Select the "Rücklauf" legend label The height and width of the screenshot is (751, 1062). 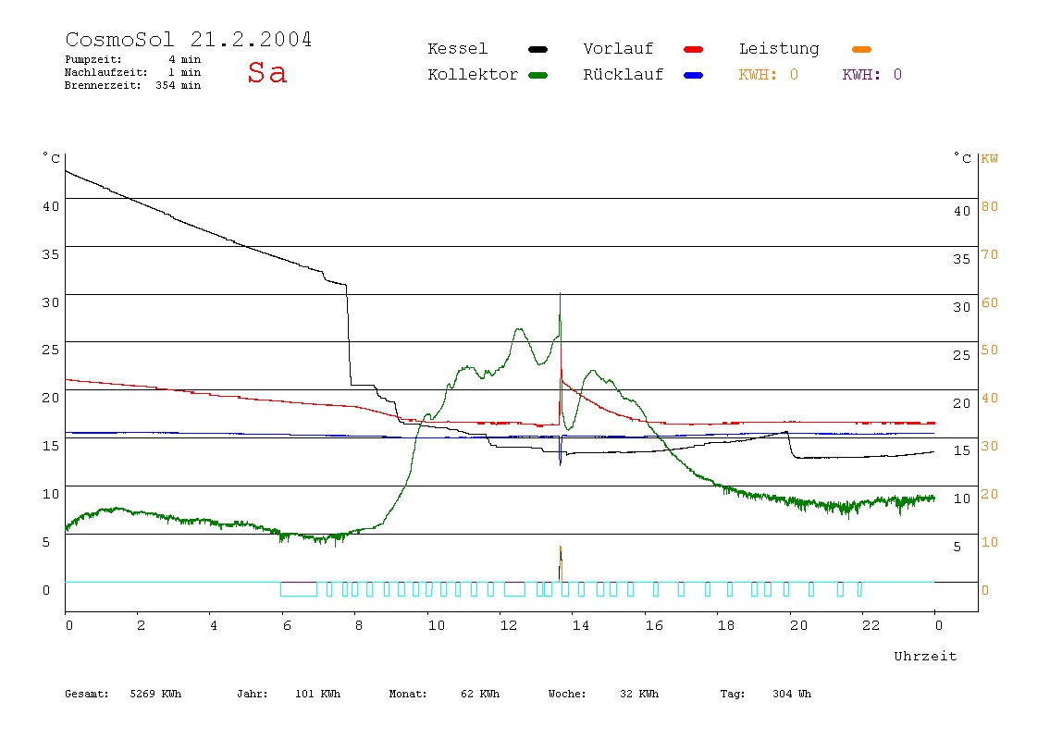(x=624, y=75)
